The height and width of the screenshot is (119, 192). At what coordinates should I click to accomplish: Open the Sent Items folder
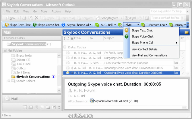pyautogui.click(x=21, y=72)
